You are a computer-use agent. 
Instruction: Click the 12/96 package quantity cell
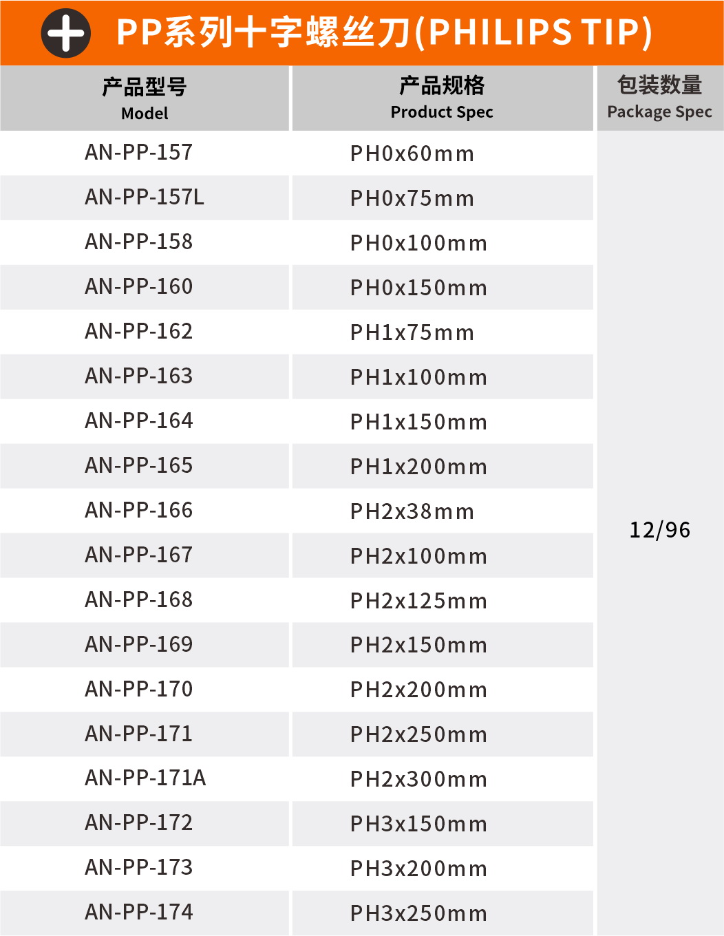pos(659,530)
